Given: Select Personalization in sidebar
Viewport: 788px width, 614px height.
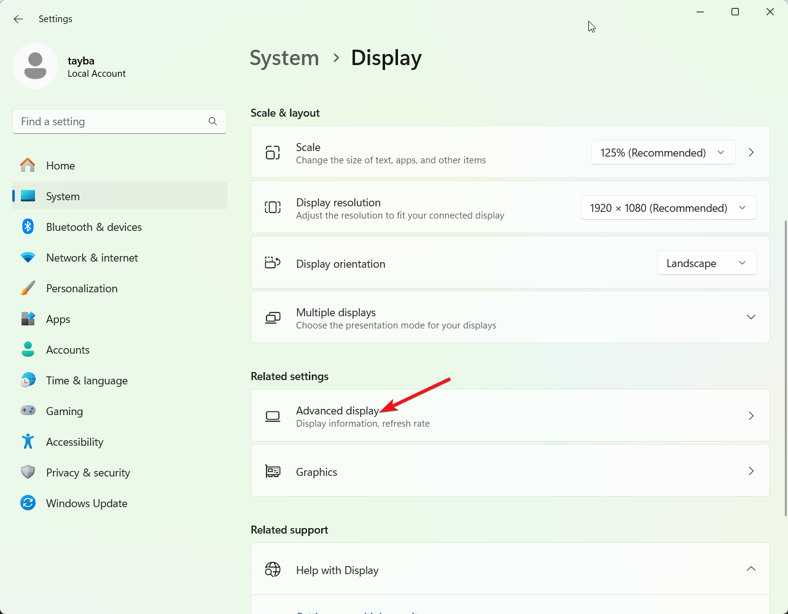Looking at the screenshot, I should click(x=120, y=288).
